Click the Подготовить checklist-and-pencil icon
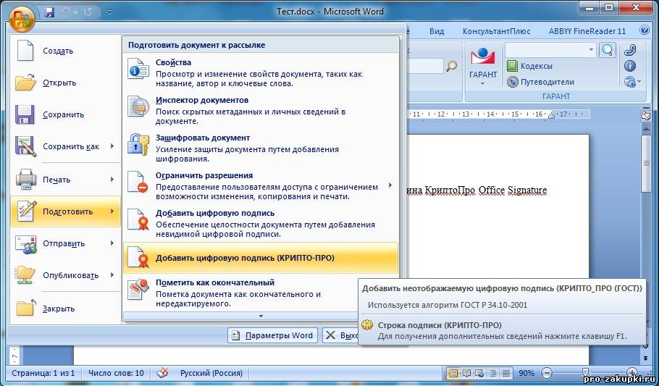The height and width of the screenshot is (386, 659). tap(26, 211)
